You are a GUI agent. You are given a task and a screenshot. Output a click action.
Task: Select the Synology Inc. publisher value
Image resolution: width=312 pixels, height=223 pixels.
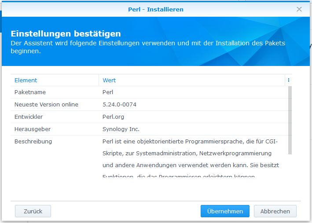[121, 129]
